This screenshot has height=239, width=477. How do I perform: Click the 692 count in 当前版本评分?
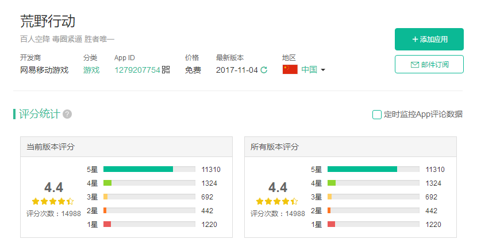[207, 197]
